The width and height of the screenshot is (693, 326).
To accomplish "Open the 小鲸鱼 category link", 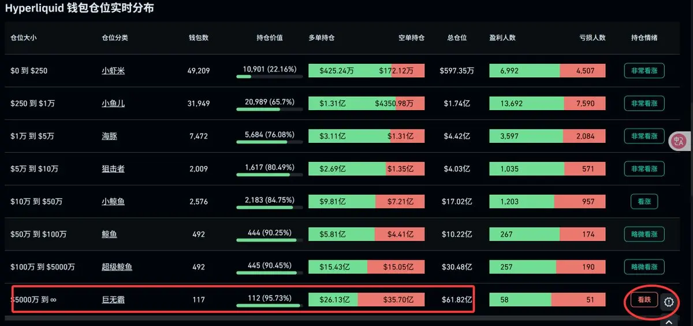I will (113, 202).
